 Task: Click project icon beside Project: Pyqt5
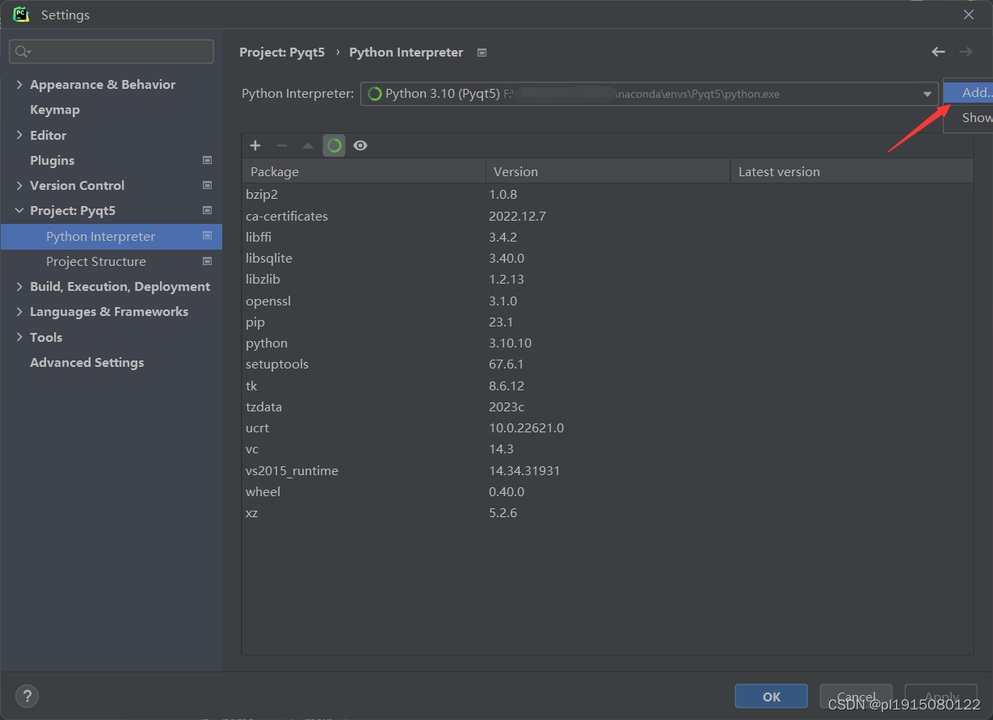tap(207, 210)
